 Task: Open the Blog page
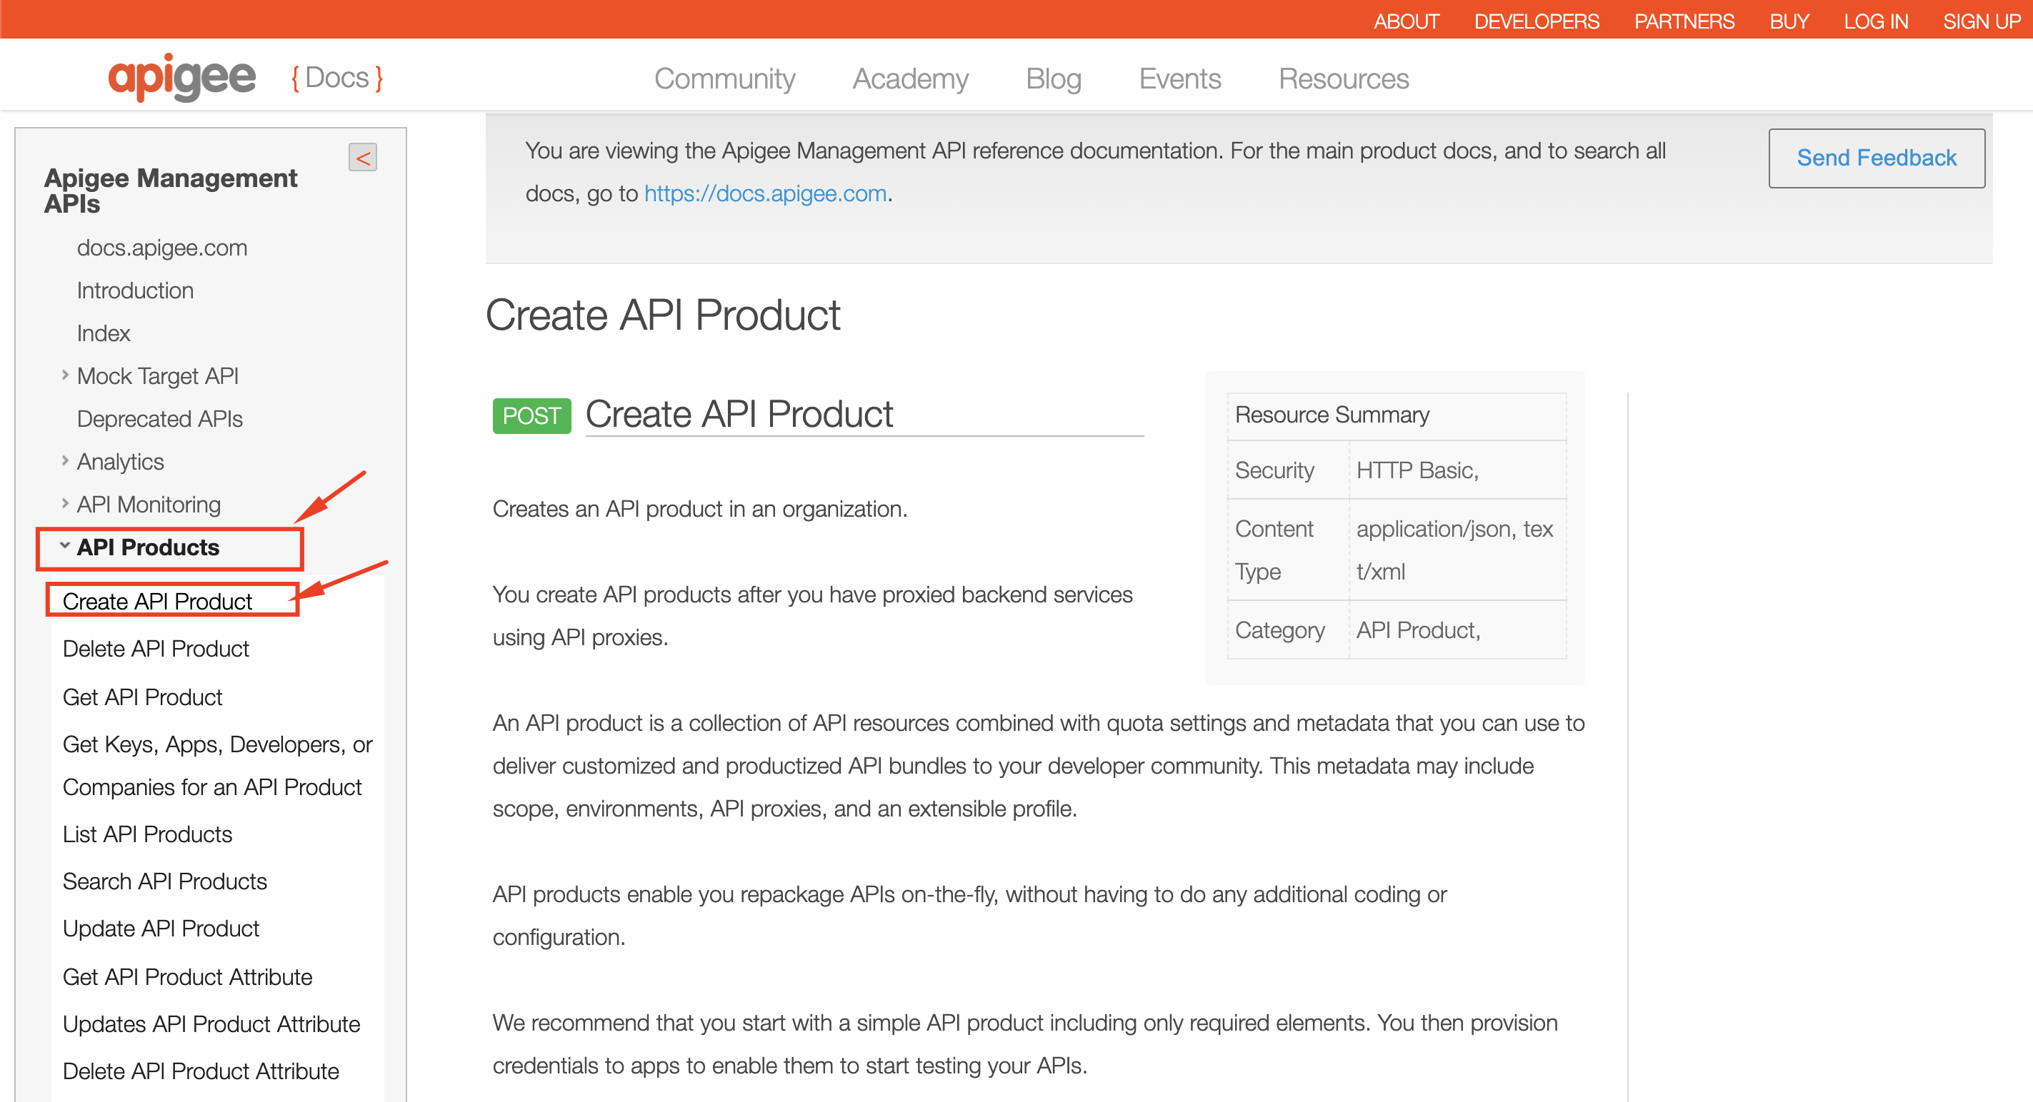point(1054,79)
